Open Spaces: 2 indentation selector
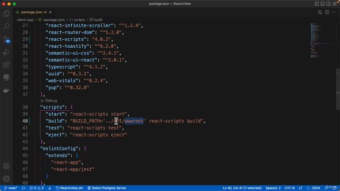The width and height of the screenshot is (340, 191). 273,188
